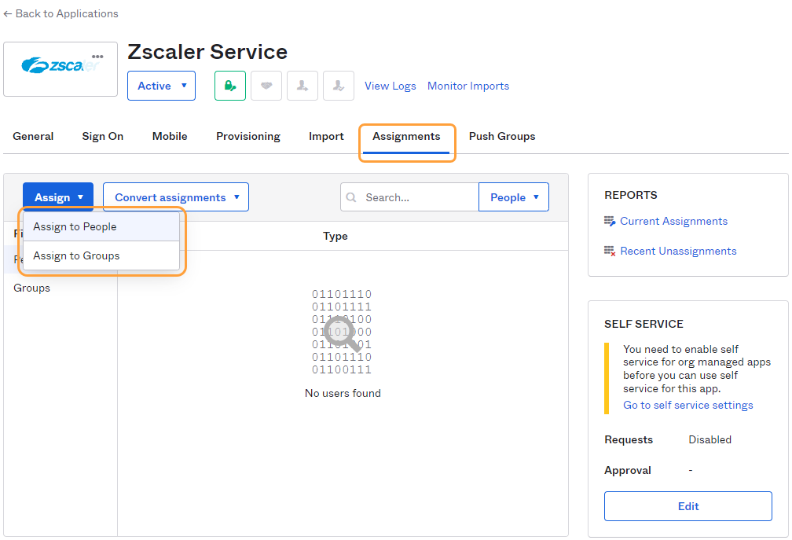Click the search magnifier icon
This screenshot has width=792, height=540.
click(x=351, y=197)
